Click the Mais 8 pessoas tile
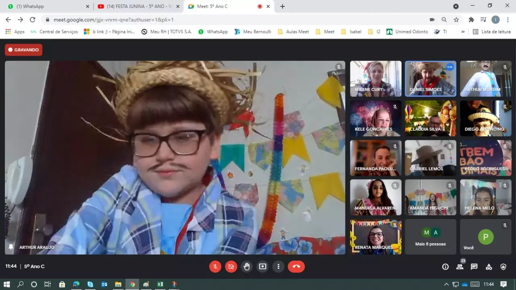Image resolution: width=516 pixels, height=290 pixels. pos(430,237)
